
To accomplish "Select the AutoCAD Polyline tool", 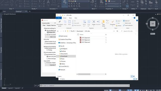I will pos(7,3).
